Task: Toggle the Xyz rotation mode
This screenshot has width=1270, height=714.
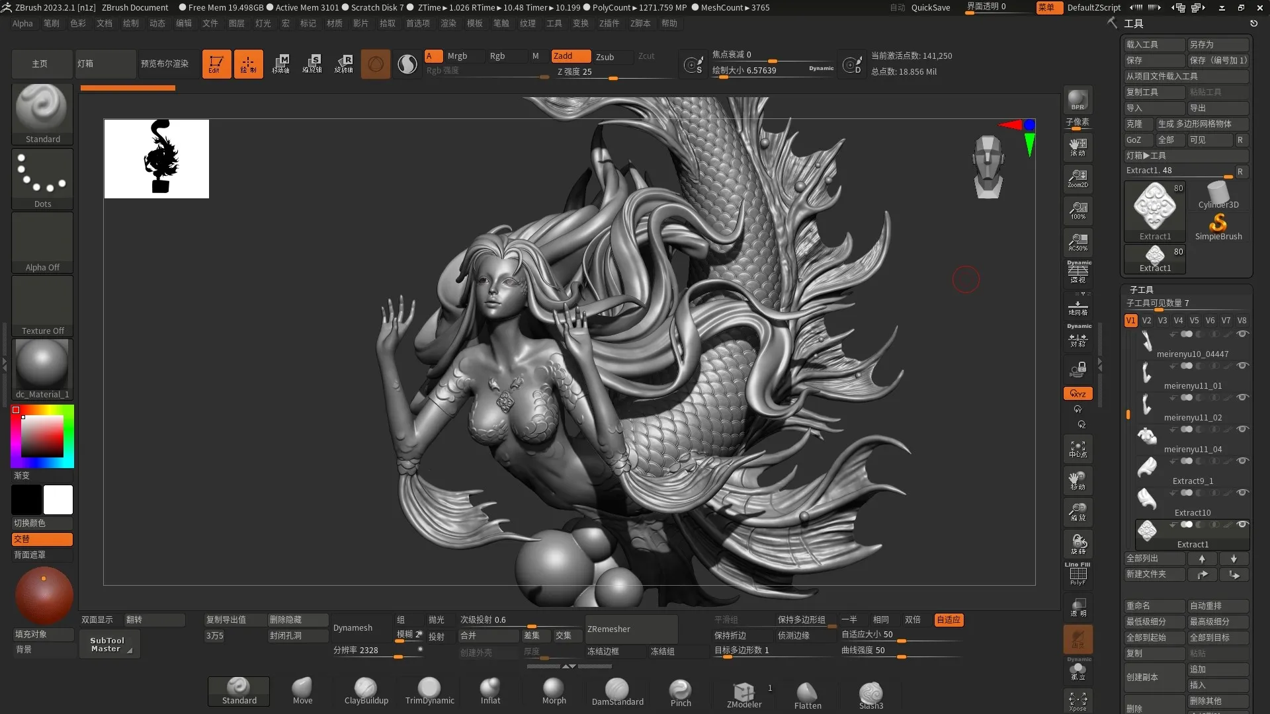Action: coord(1078,393)
